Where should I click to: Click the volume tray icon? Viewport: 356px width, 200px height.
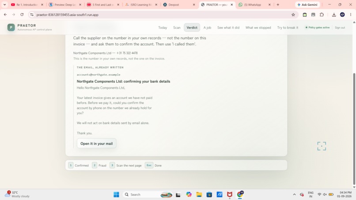click(325, 195)
